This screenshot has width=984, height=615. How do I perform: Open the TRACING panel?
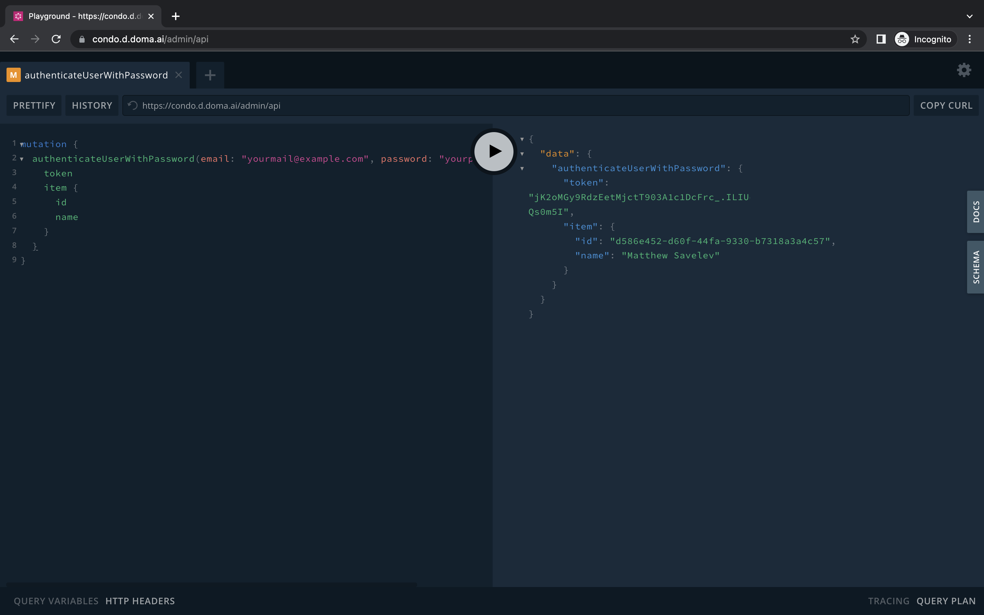(x=888, y=601)
